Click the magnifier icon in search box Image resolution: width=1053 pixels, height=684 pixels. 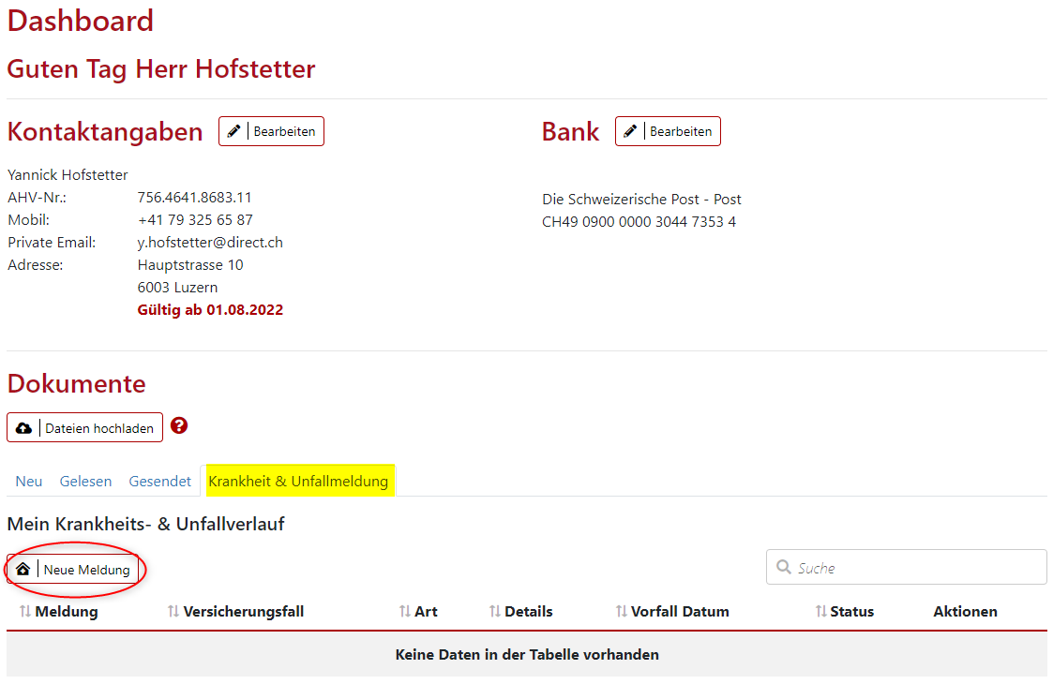point(783,568)
